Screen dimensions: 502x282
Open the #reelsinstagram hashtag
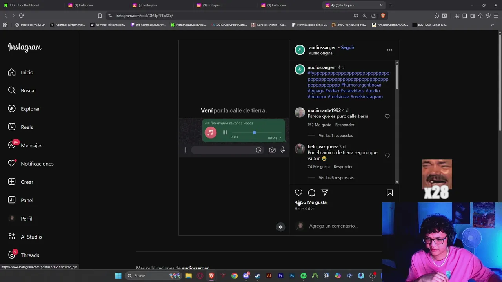(367, 97)
